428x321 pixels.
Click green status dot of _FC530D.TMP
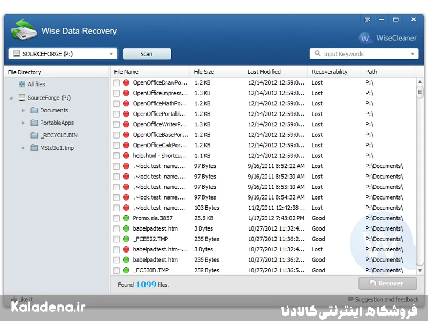tap(126, 270)
